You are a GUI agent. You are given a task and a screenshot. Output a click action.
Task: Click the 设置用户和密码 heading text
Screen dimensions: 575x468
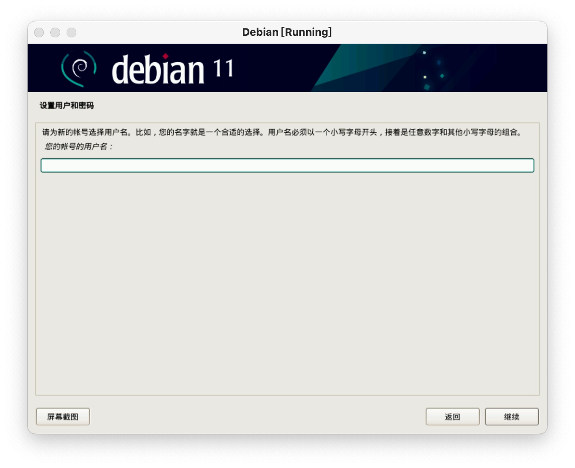pyautogui.click(x=67, y=106)
